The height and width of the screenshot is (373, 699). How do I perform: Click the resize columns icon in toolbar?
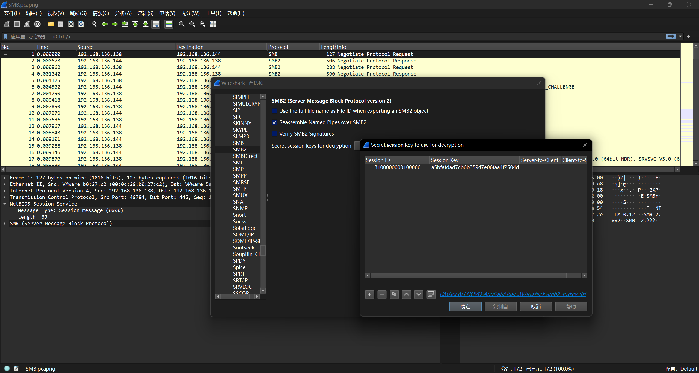click(x=213, y=24)
